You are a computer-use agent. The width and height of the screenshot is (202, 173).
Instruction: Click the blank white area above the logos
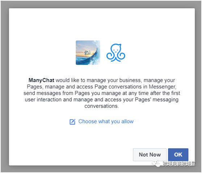point(102,24)
